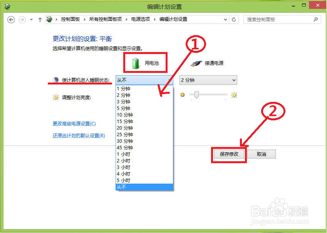
Task: Refresh the page using the refresh icon
Action: pos(234,19)
